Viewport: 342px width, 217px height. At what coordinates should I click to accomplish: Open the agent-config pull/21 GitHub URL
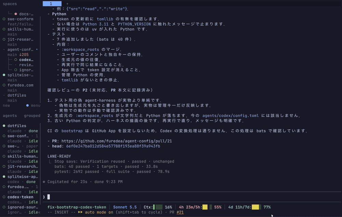point(117,141)
